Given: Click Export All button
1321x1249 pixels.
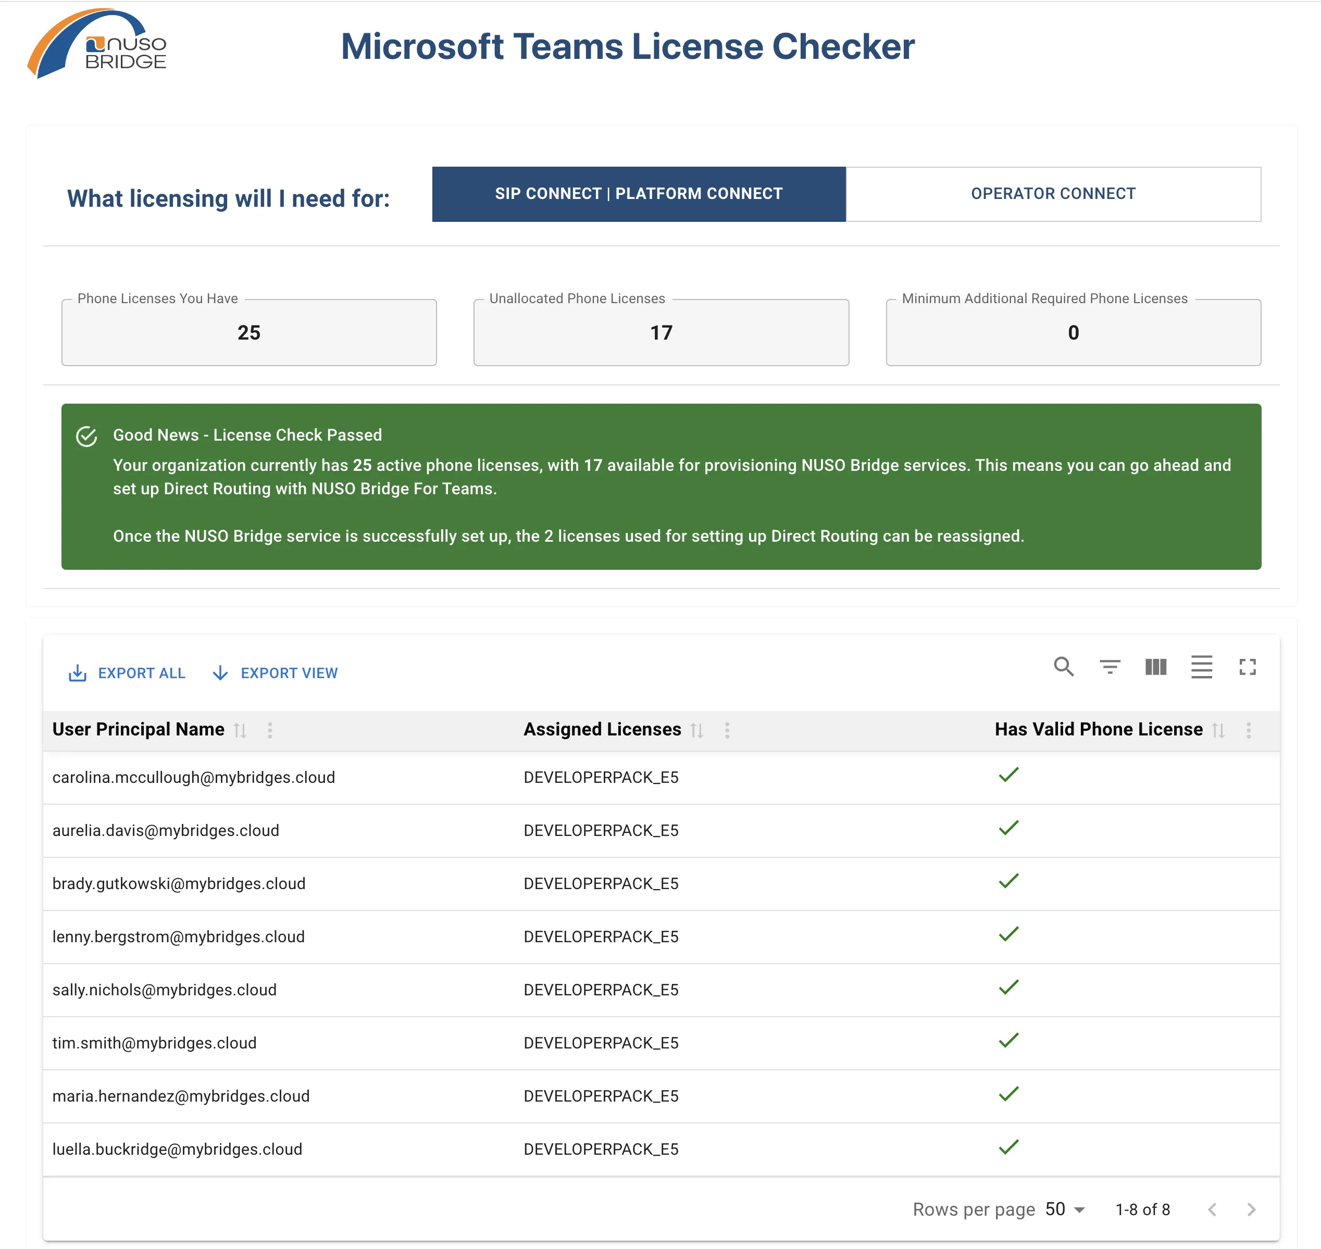Looking at the screenshot, I should (127, 673).
